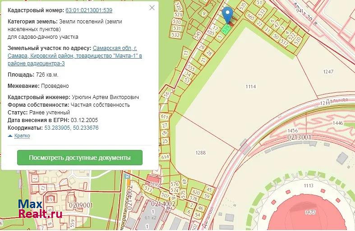
Task: Click the parcel labeled 1113
Action: pyautogui.click(x=309, y=186)
